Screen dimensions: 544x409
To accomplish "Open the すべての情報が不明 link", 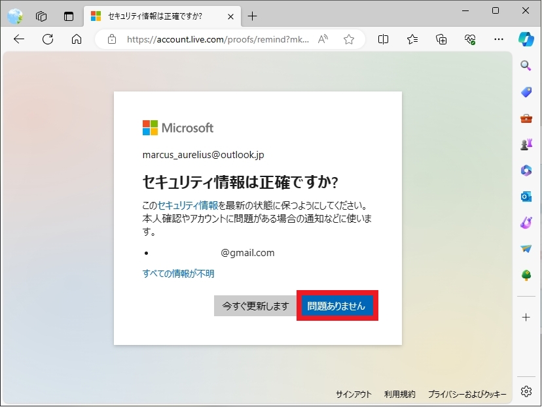I will 178,274.
